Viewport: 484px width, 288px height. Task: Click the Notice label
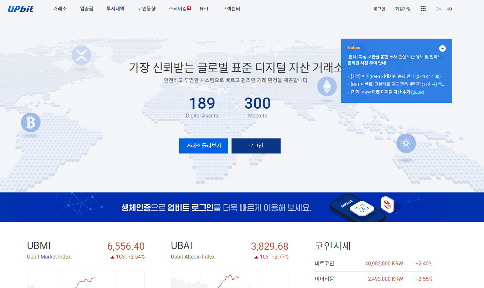pyautogui.click(x=354, y=47)
